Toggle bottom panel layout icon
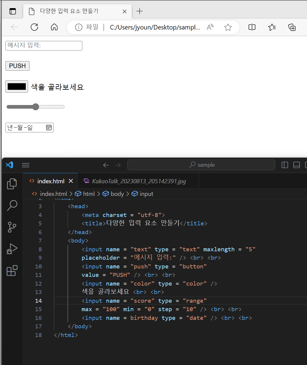 pyautogui.click(x=296, y=165)
